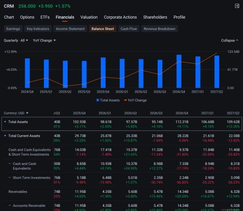Screen dimensions: 243x211
Task: Click the 2026/Q3 column header
Action: [x=156, y=113]
